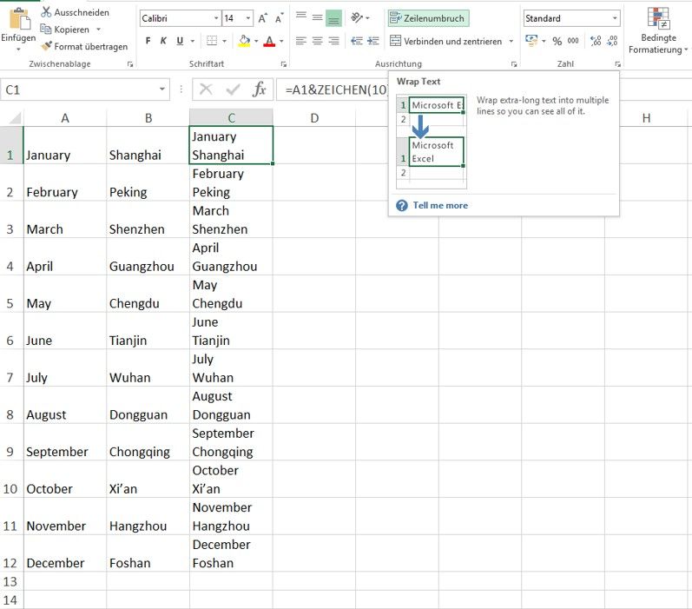Image resolution: width=692 pixels, height=609 pixels.
Task: Open font name Calibri dropdown
Action: coord(216,18)
